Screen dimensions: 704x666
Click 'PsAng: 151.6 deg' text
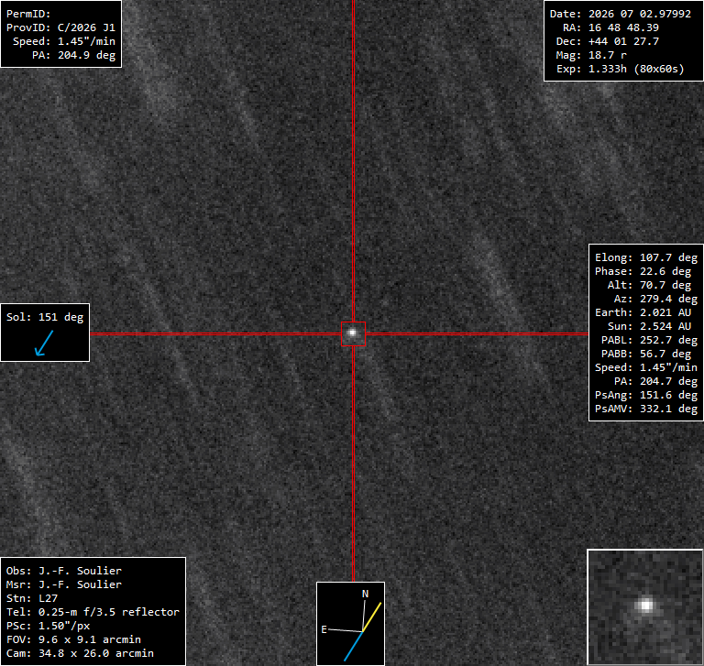(646, 395)
